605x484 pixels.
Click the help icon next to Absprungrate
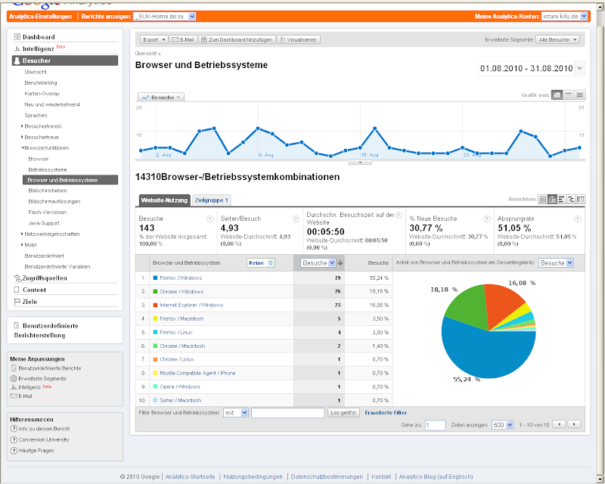click(579, 219)
